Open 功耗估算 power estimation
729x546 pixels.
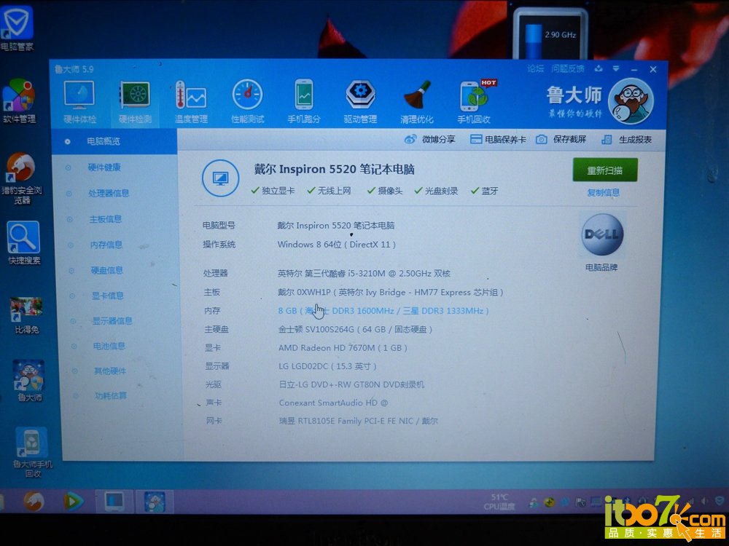111,395
